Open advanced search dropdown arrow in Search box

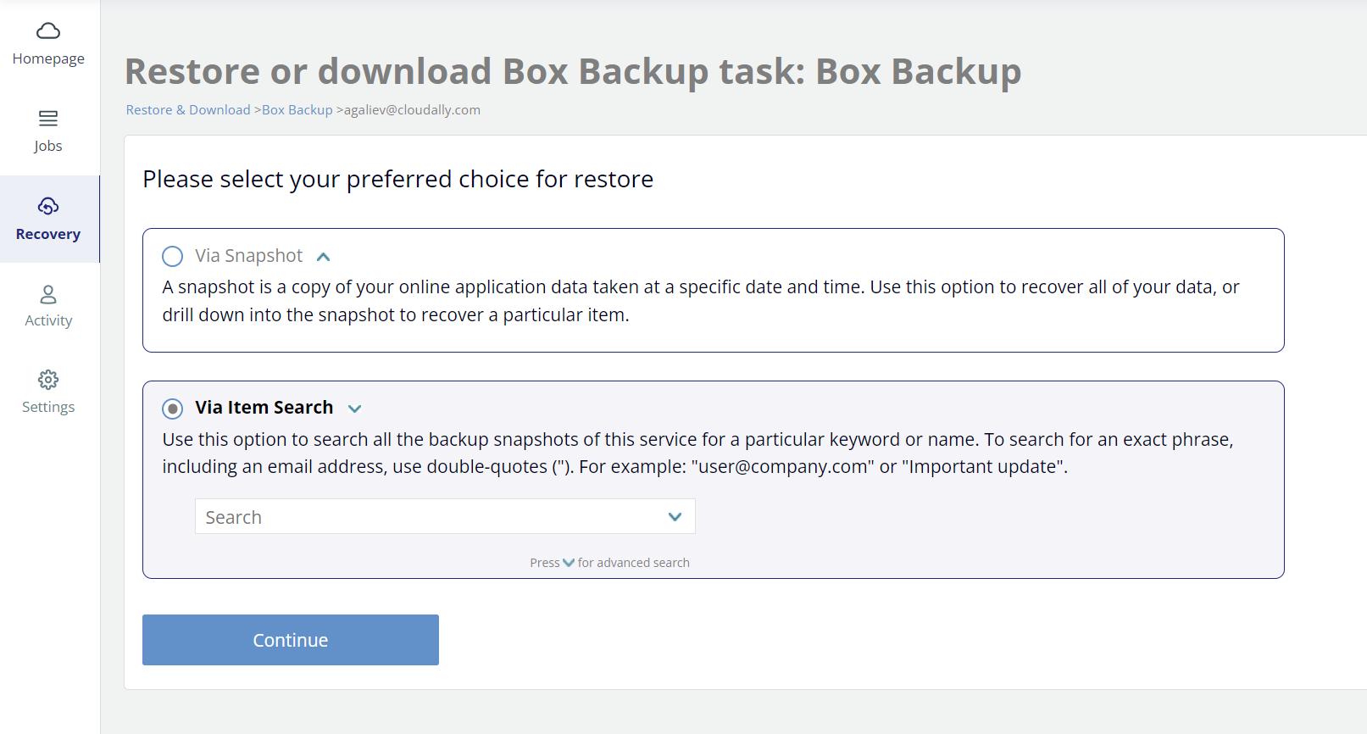(x=675, y=517)
